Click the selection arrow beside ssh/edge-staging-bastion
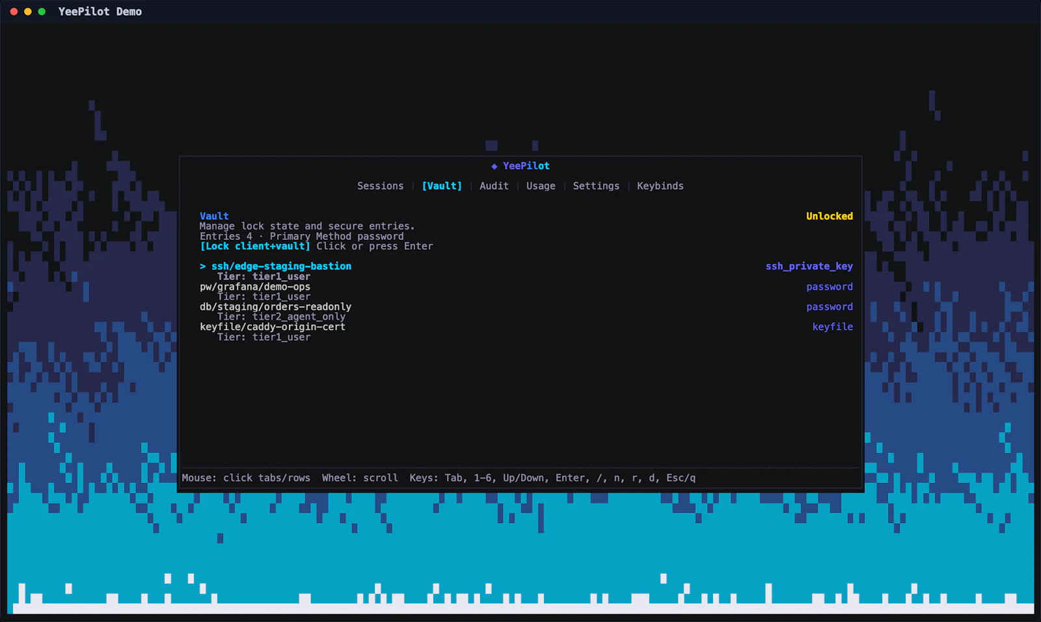 tap(202, 266)
